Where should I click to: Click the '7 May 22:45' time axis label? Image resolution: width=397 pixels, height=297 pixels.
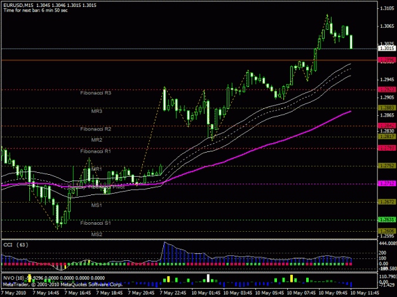click(x=173, y=293)
